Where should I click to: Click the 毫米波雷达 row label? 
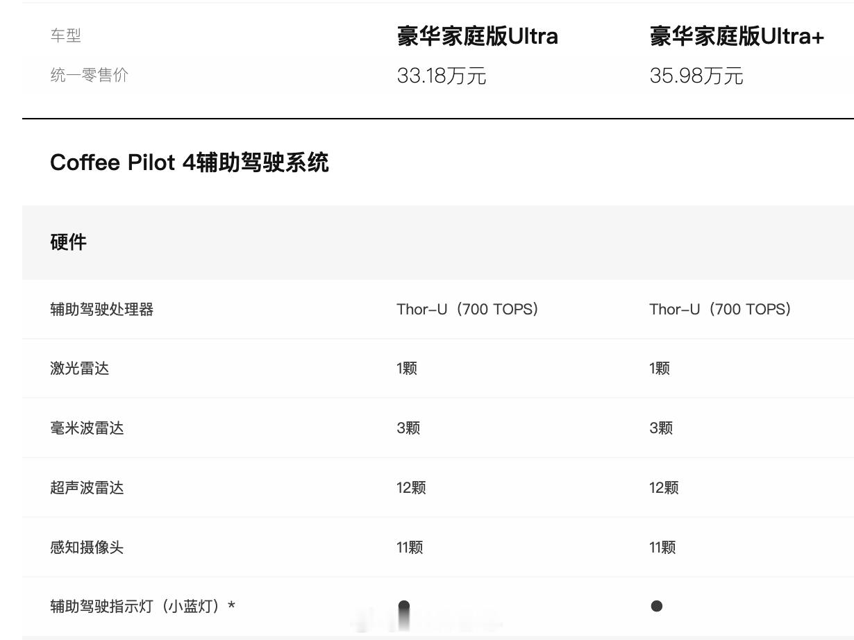pyautogui.click(x=87, y=428)
